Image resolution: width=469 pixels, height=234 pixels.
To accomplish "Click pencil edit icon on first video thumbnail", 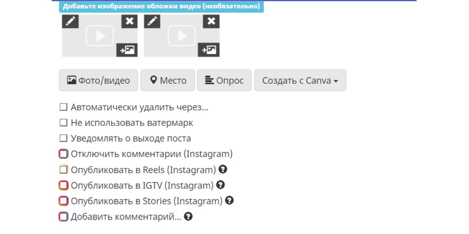I will tap(70, 22).
